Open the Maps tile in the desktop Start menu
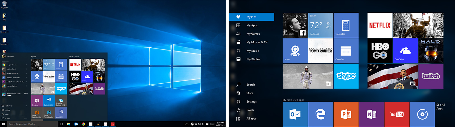Screen dimensions: 455x127 [37, 77]
